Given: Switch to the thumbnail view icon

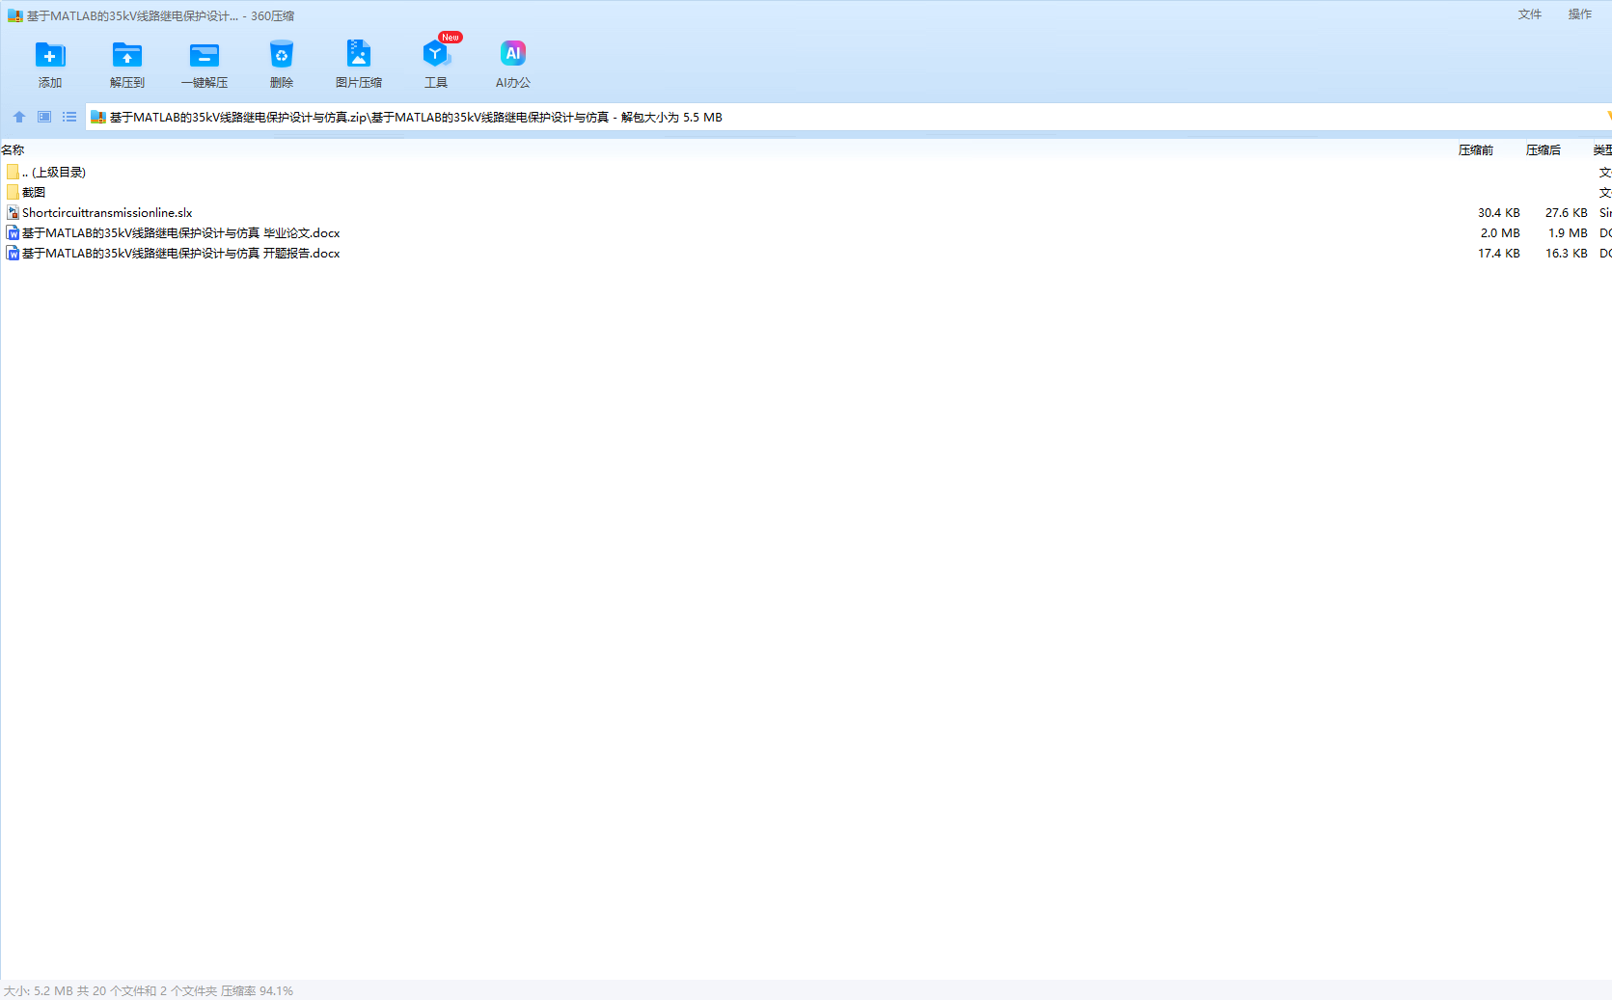Looking at the screenshot, I should point(44,117).
